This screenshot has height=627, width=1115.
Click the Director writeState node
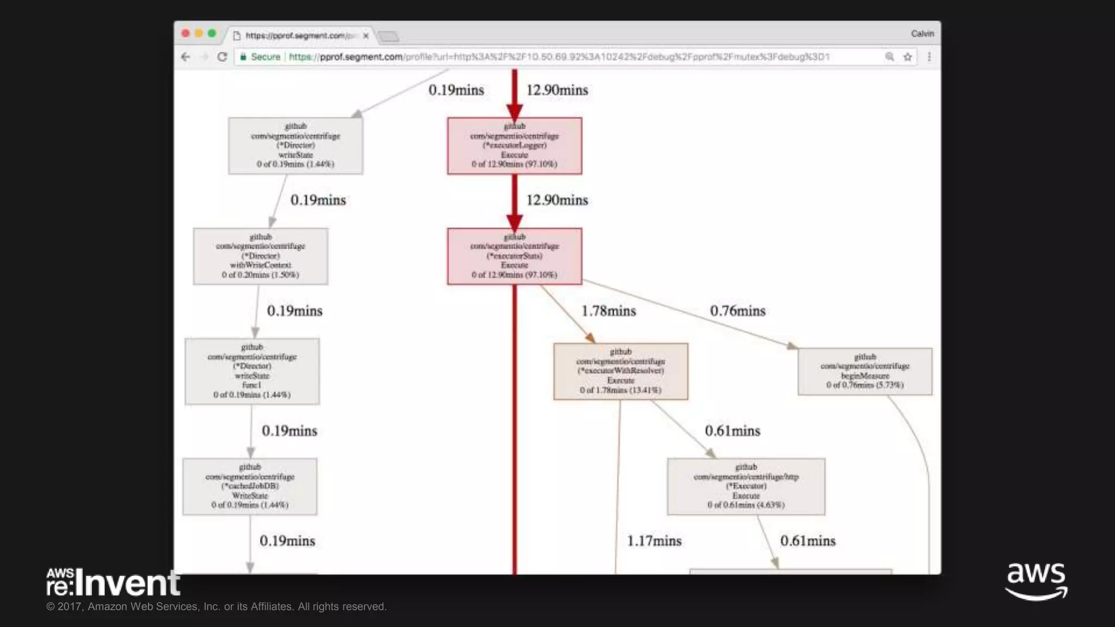[296, 146]
